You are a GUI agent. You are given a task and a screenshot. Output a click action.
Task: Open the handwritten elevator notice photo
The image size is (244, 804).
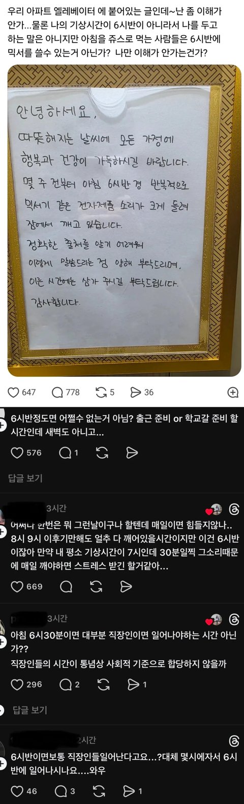point(125,221)
